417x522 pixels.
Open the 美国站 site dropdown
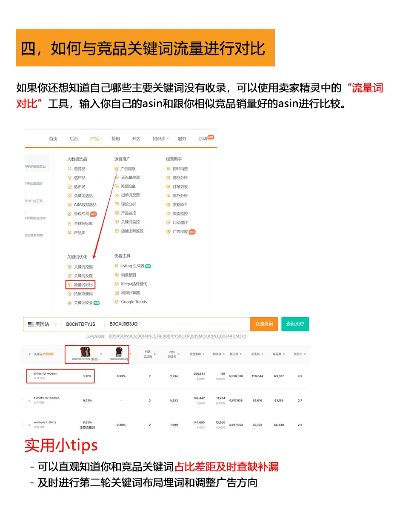[x=43, y=324]
